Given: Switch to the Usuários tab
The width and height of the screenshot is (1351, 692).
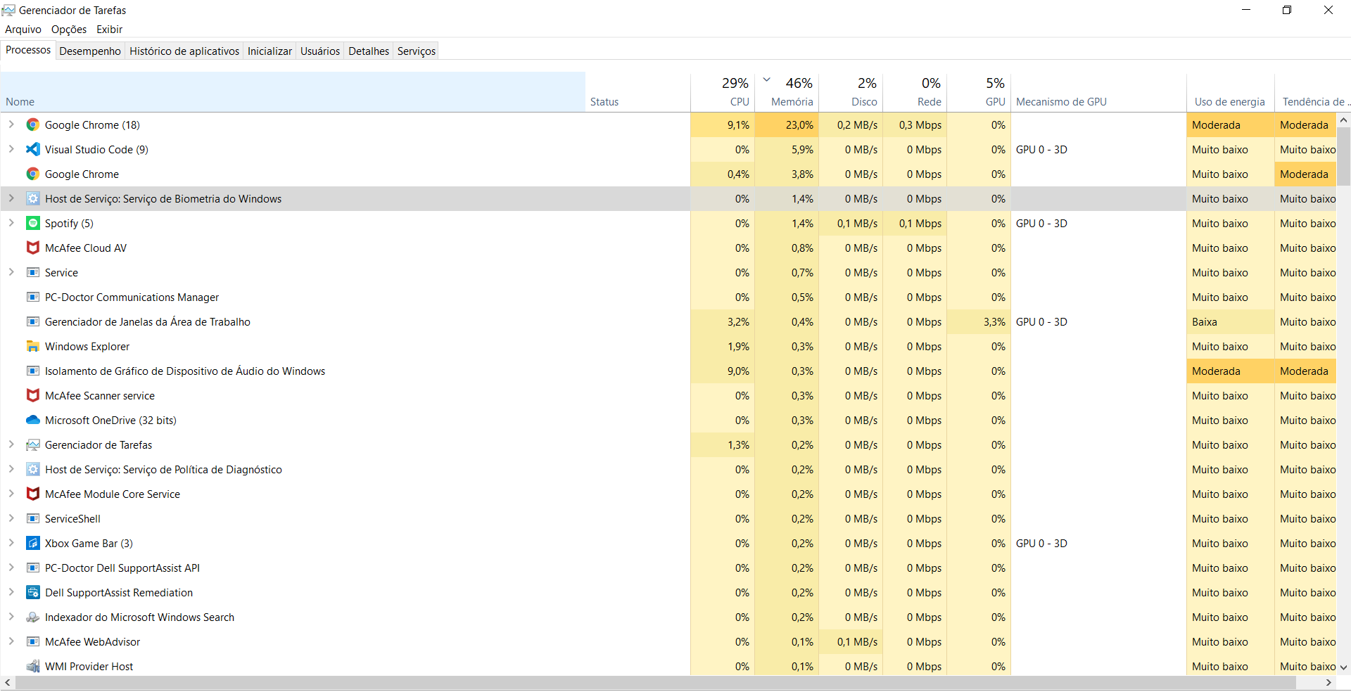Looking at the screenshot, I should click(x=320, y=51).
